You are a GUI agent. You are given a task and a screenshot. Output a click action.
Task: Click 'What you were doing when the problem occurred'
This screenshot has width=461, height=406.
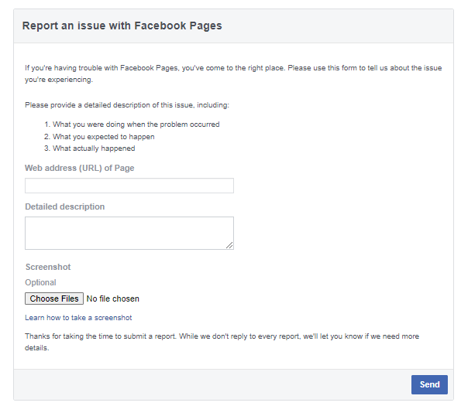tap(136, 125)
